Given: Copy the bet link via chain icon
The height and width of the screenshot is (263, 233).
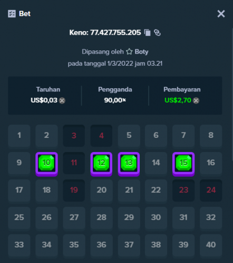Looking at the screenshot, I should pyautogui.click(x=157, y=33).
